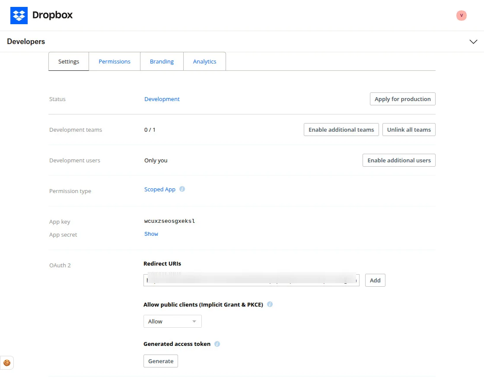Image resolution: width=484 pixels, height=380 pixels.
Task: Switch to the Branding tab
Action: (x=162, y=61)
